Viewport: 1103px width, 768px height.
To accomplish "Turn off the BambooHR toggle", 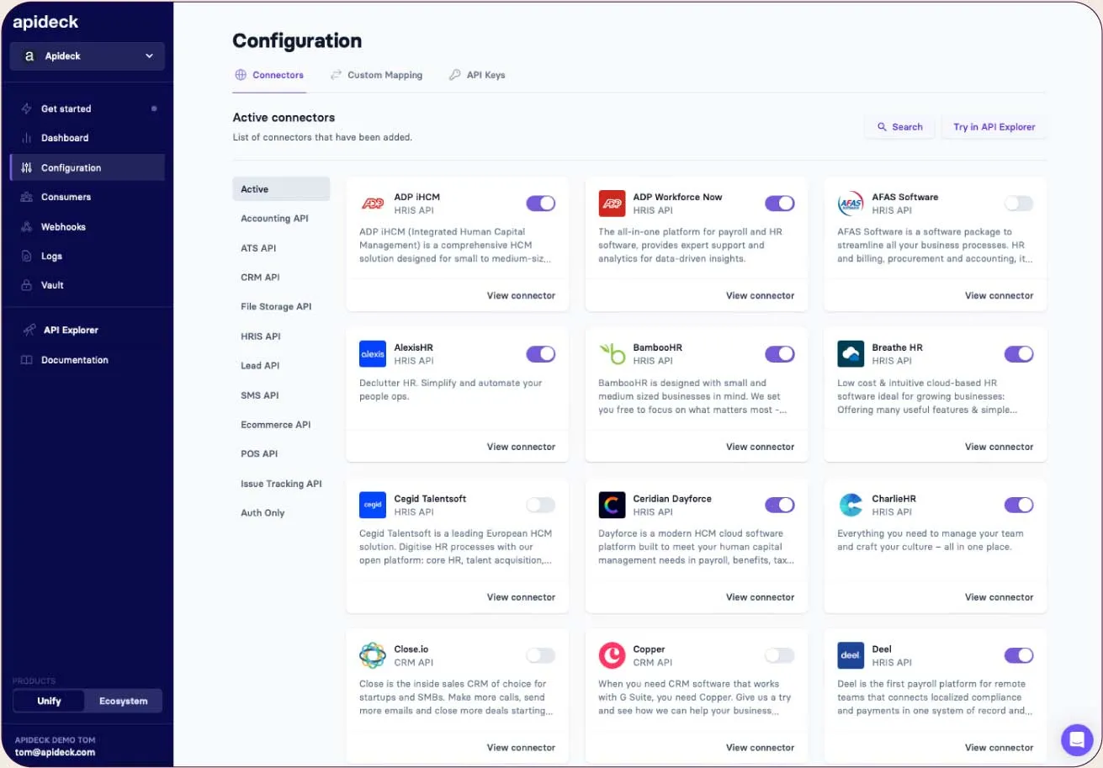I will (780, 354).
